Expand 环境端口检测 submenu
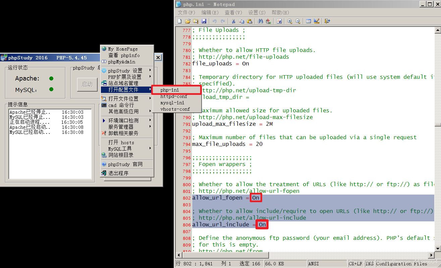The height and width of the screenshot is (268, 441). click(x=127, y=120)
